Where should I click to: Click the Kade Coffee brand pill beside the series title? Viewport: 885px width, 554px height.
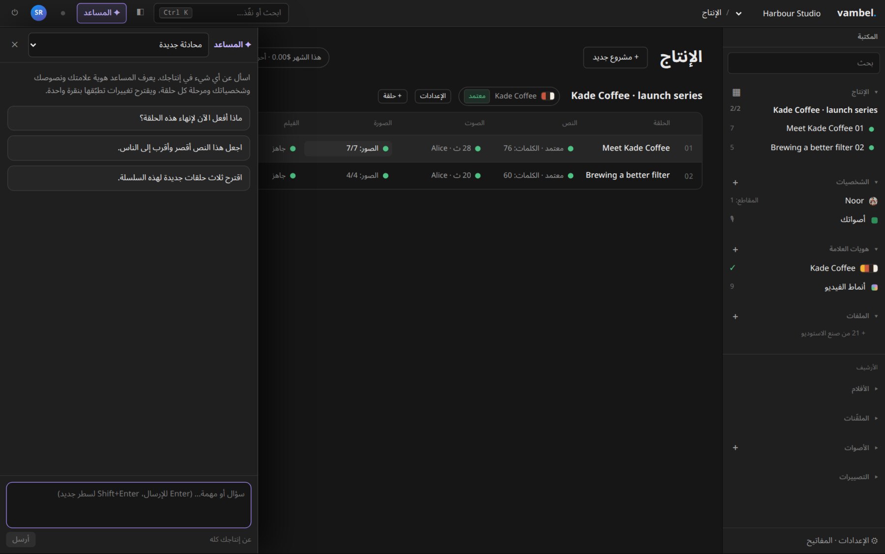pyautogui.click(x=509, y=96)
